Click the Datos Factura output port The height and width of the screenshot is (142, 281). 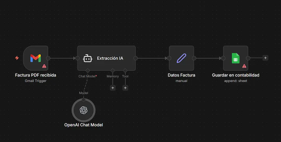coord(194,58)
